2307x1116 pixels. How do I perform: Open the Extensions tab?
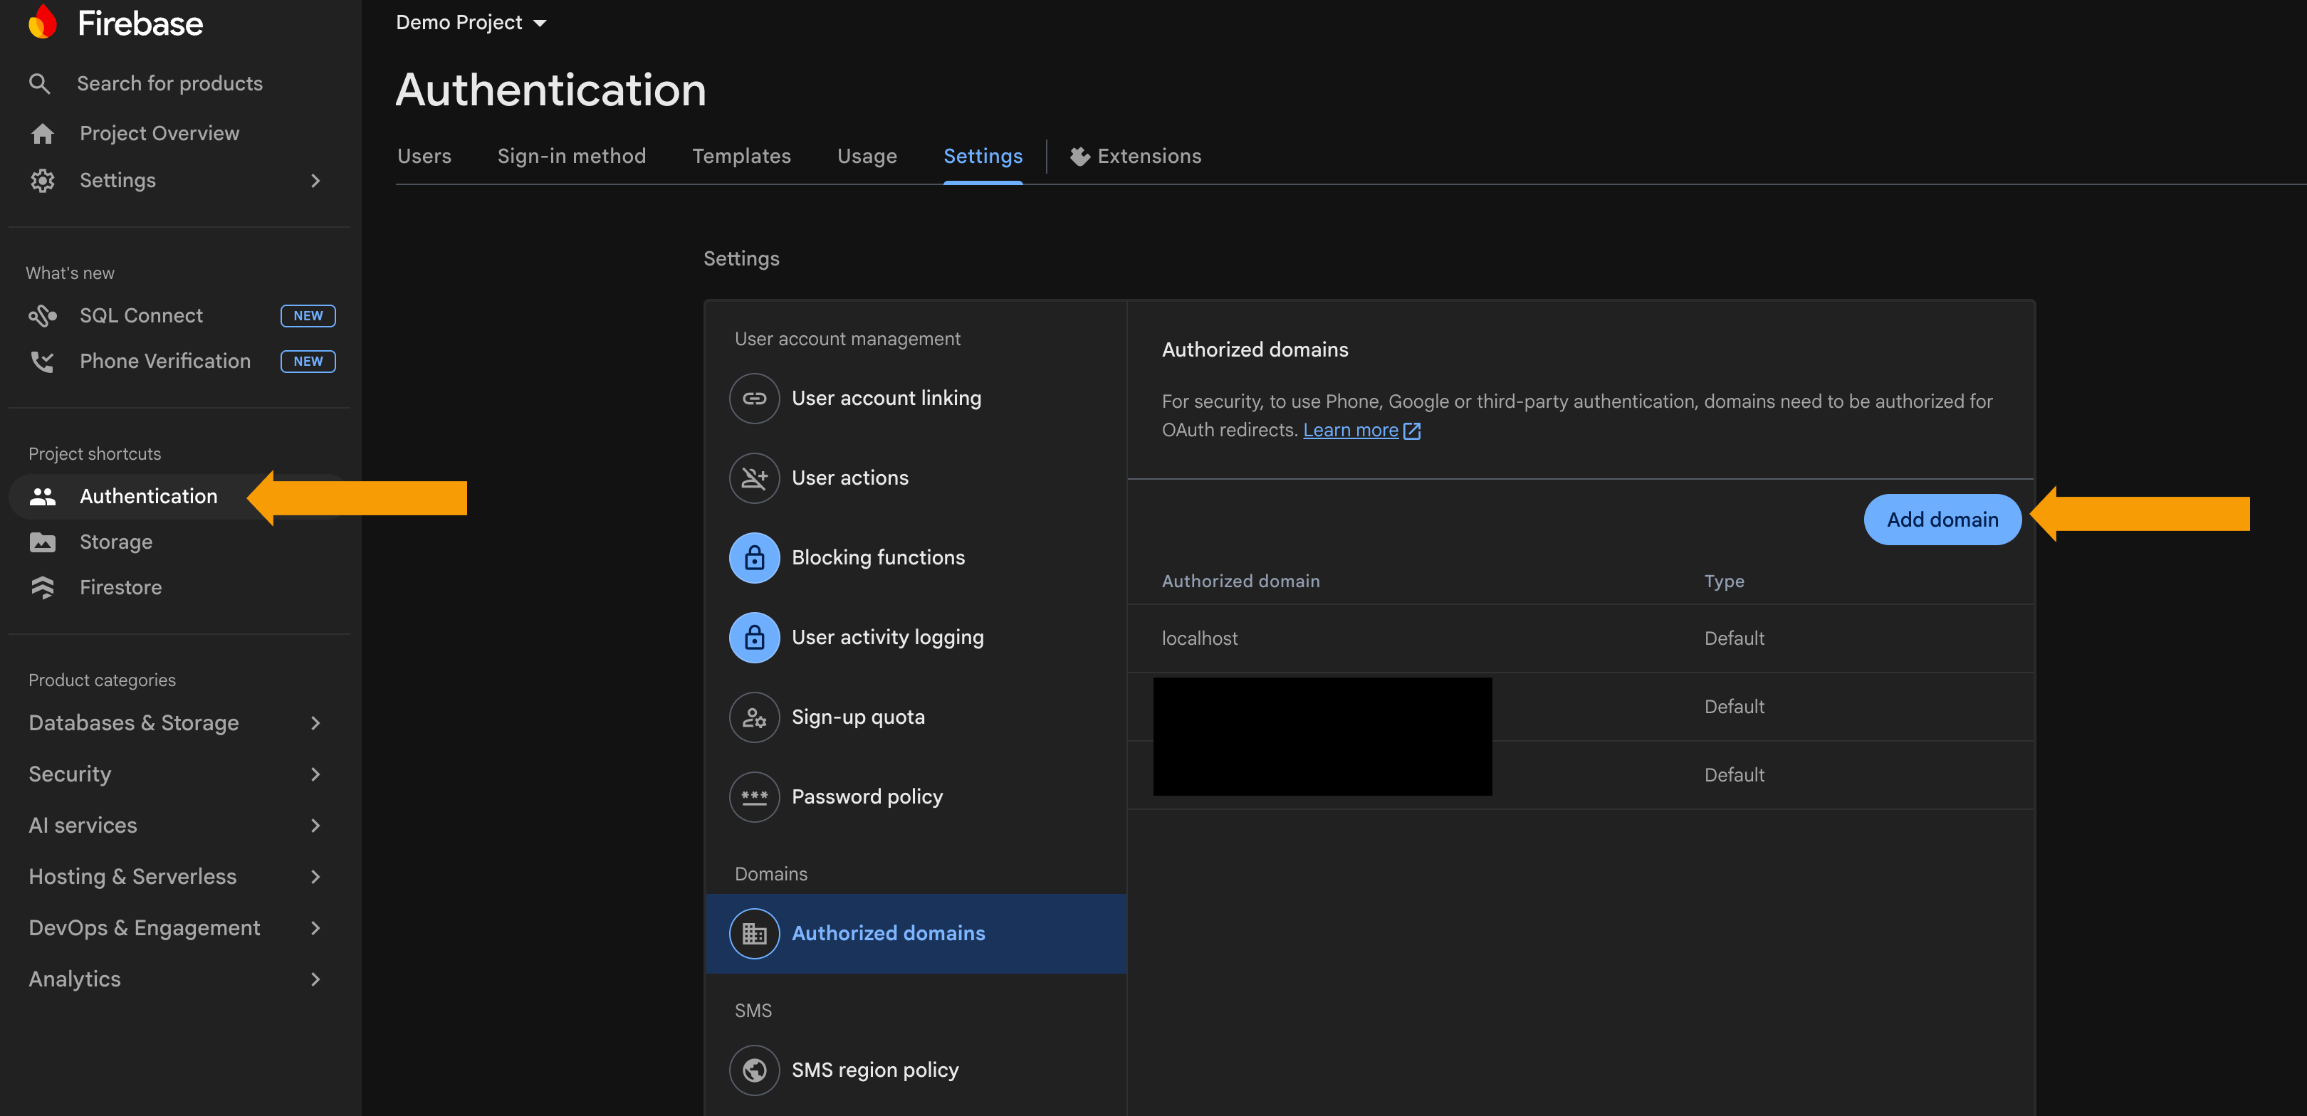[x=1136, y=157]
